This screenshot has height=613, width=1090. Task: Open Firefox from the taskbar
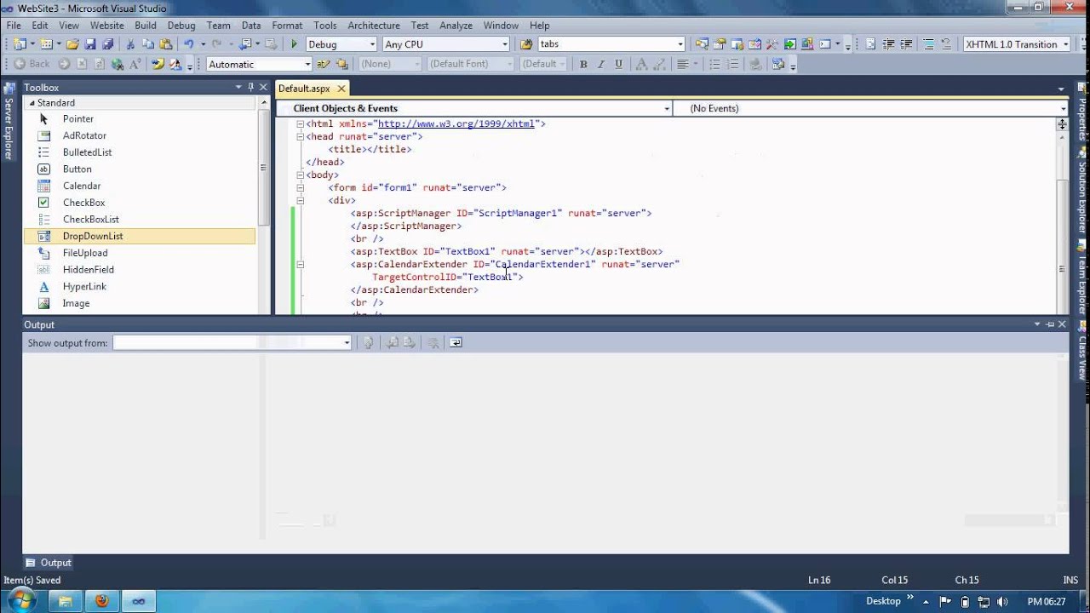(102, 601)
